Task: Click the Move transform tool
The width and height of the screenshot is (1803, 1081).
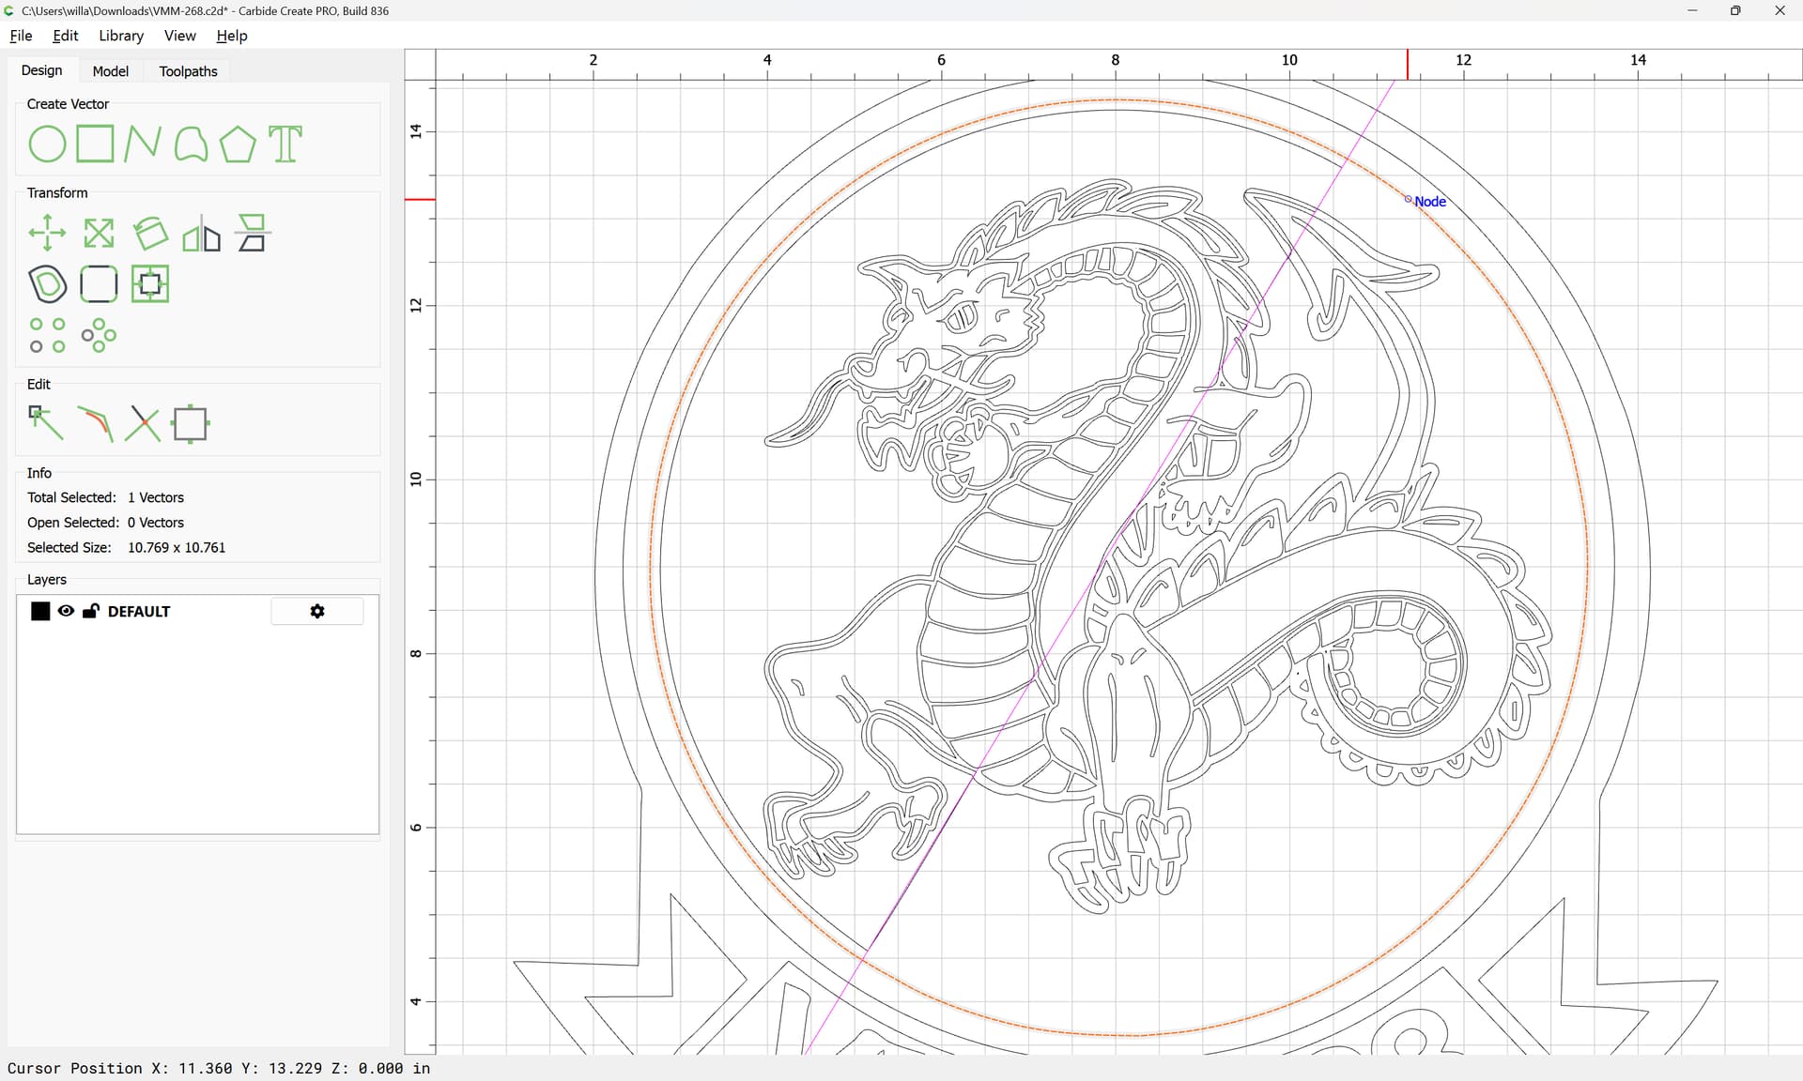Action: 47,234
